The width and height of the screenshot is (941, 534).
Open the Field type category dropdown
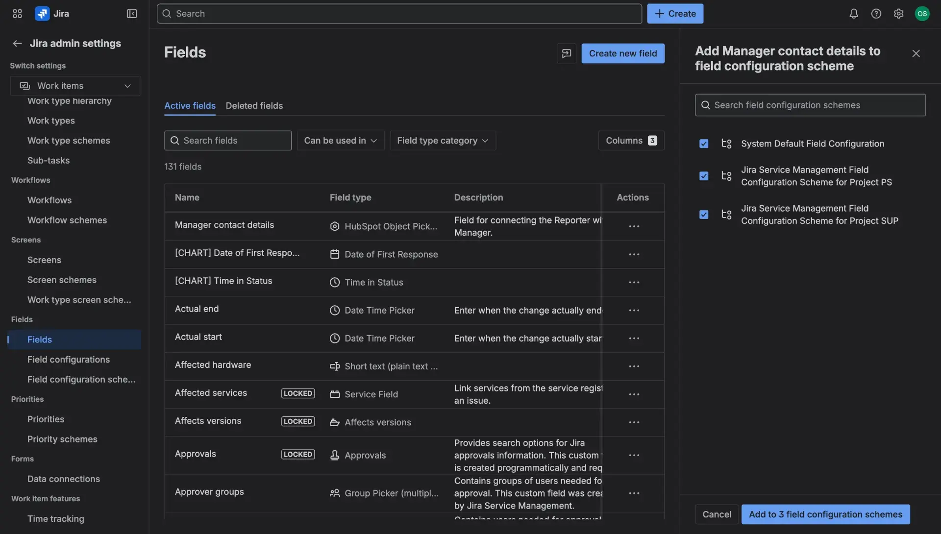442,140
